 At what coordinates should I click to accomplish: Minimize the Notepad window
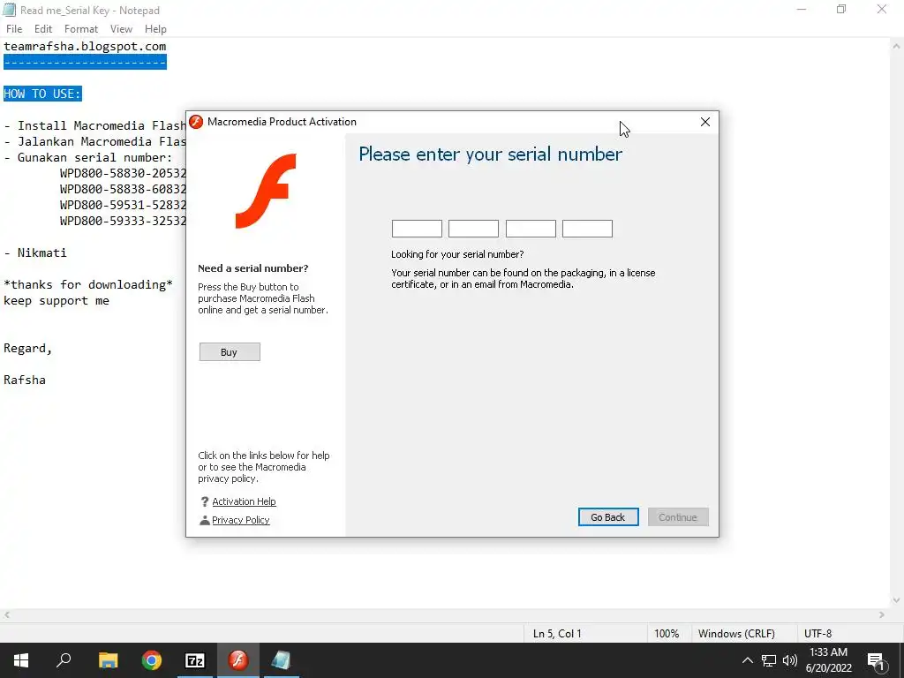coord(802,9)
